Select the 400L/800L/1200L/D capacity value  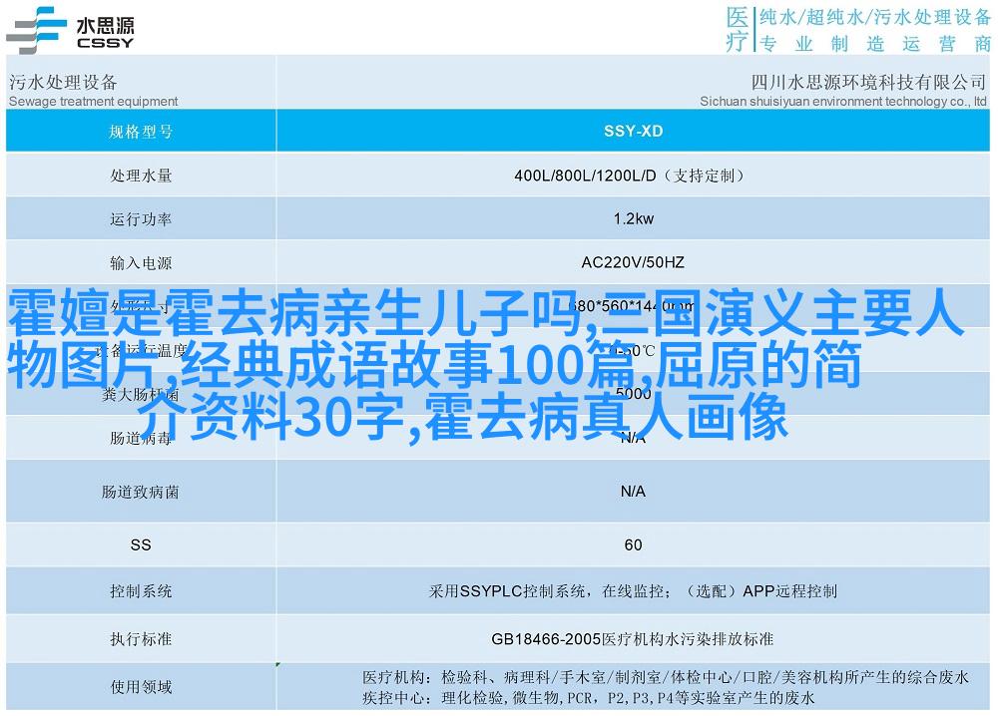click(629, 176)
